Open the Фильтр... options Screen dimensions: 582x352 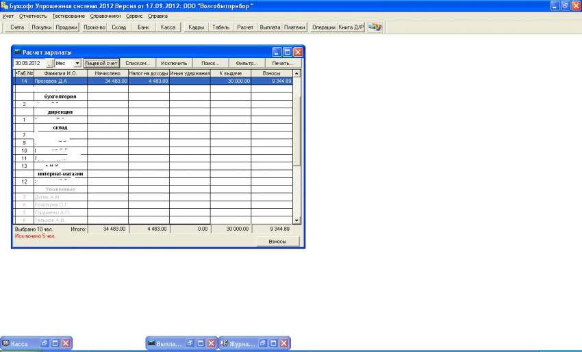[246, 63]
